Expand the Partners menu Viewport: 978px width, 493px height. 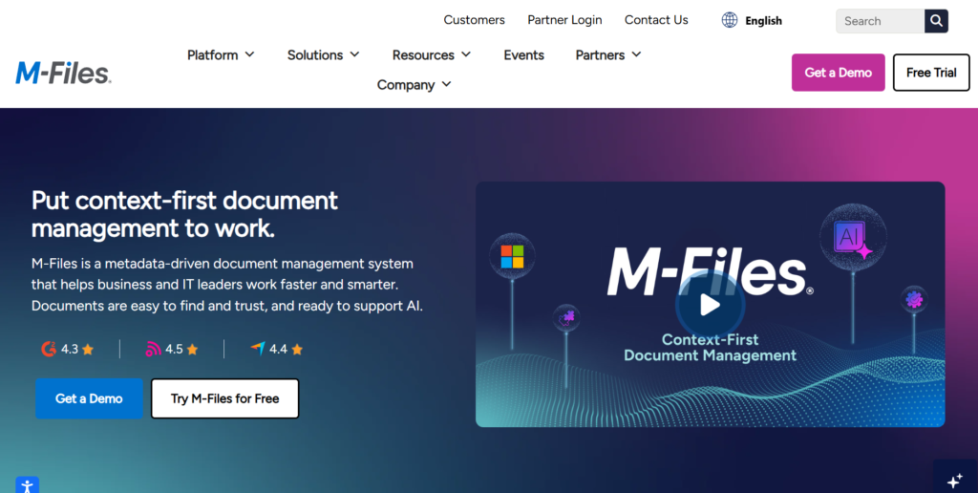(608, 54)
